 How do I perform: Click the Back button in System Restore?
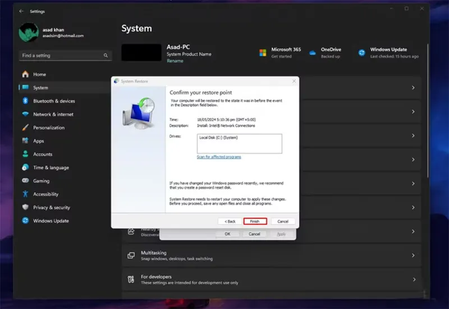(230, 221)
